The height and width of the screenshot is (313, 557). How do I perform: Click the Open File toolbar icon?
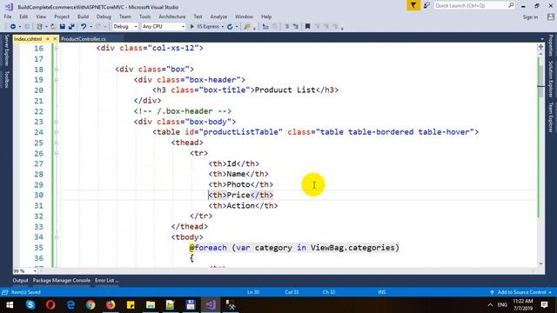tap(53, 27)
